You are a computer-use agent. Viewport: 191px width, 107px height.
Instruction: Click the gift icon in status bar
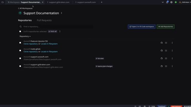(x=144, y=106)
